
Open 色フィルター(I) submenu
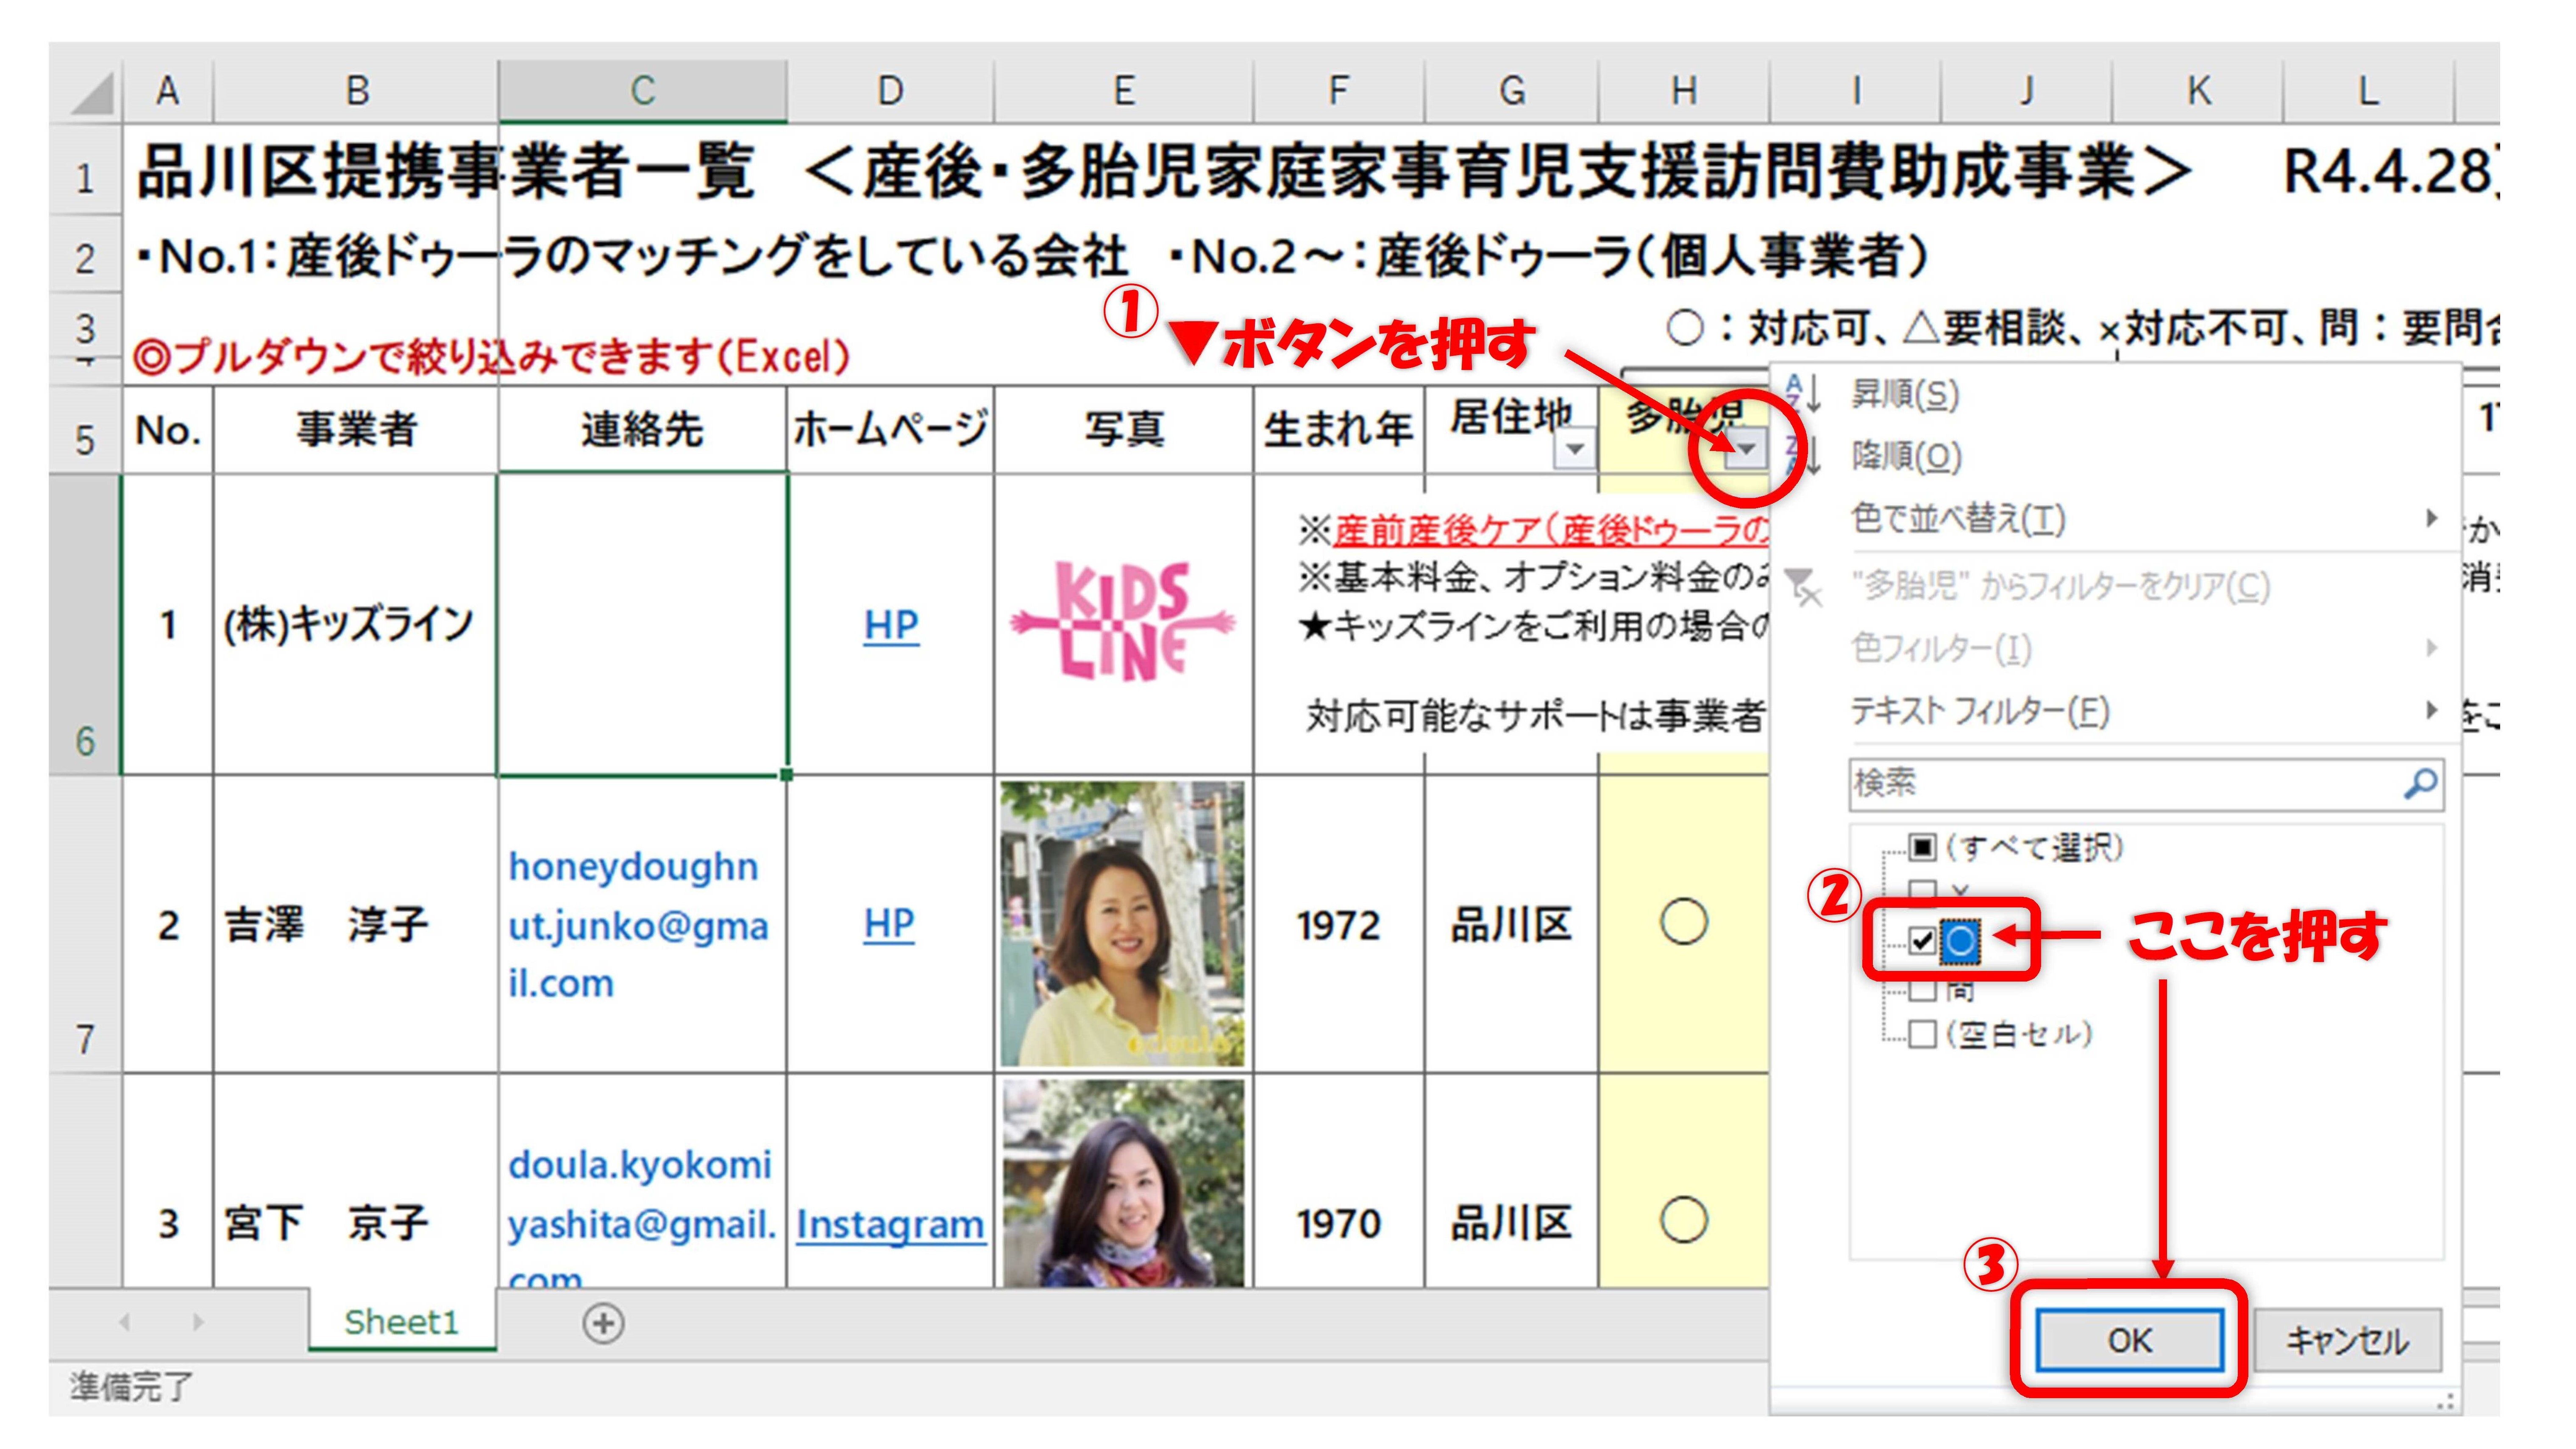pyautogui.click(x=1941, y=649)
